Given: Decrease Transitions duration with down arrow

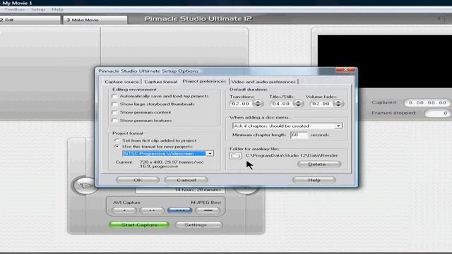Looking at the screenshot, I should click(258, 106).
